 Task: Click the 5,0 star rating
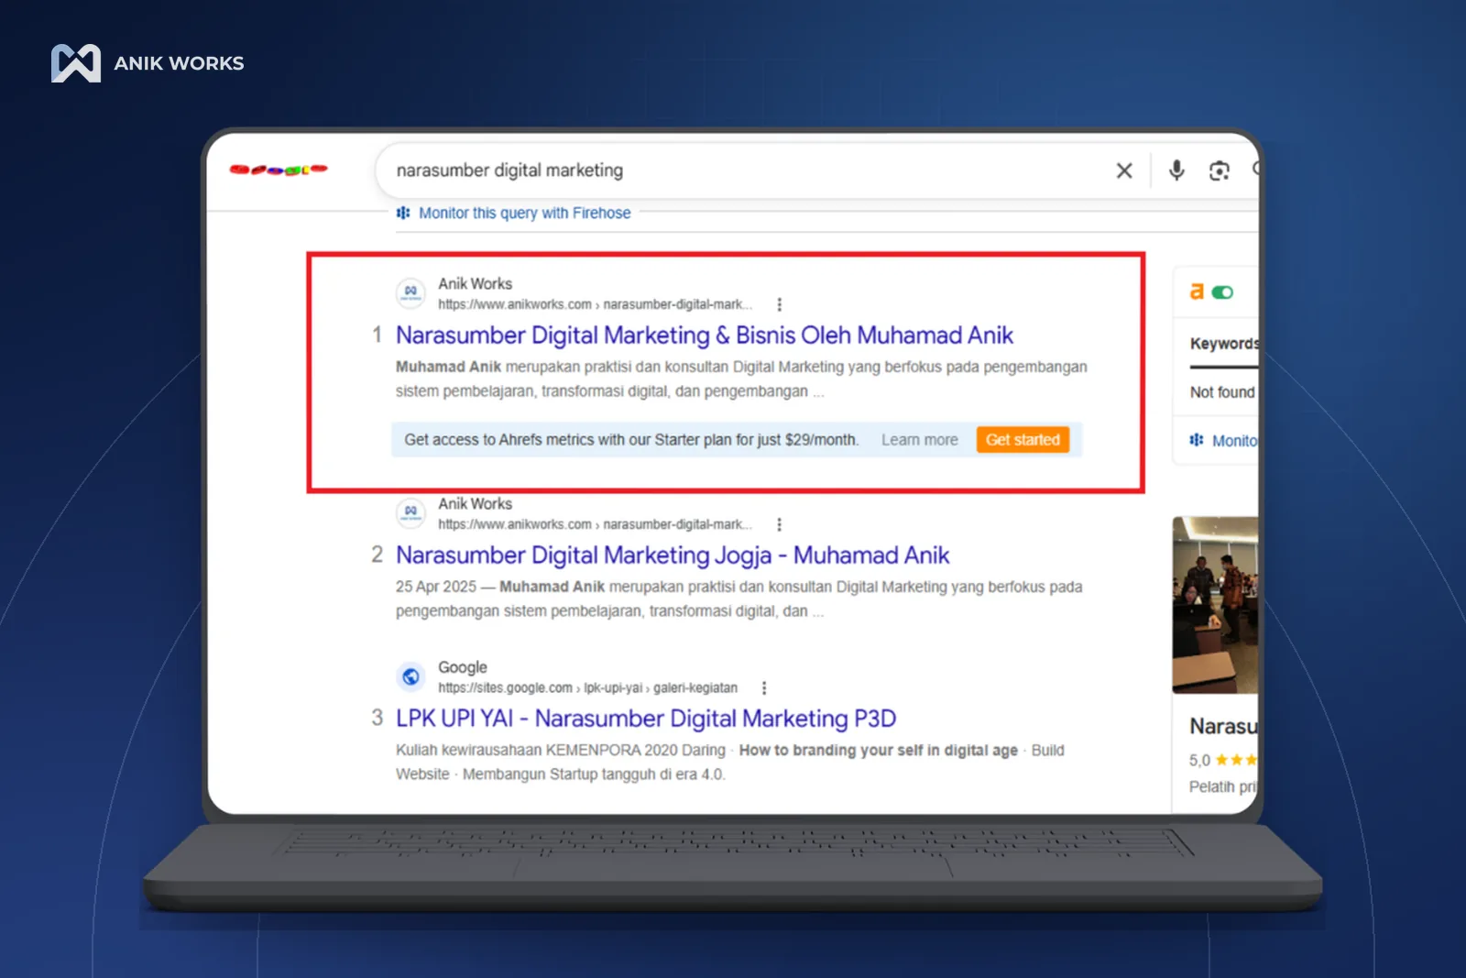coord(1222,760)
